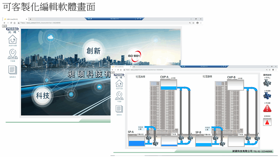
Task: Click the blue running pump legend icon
Action: (267, 96)
